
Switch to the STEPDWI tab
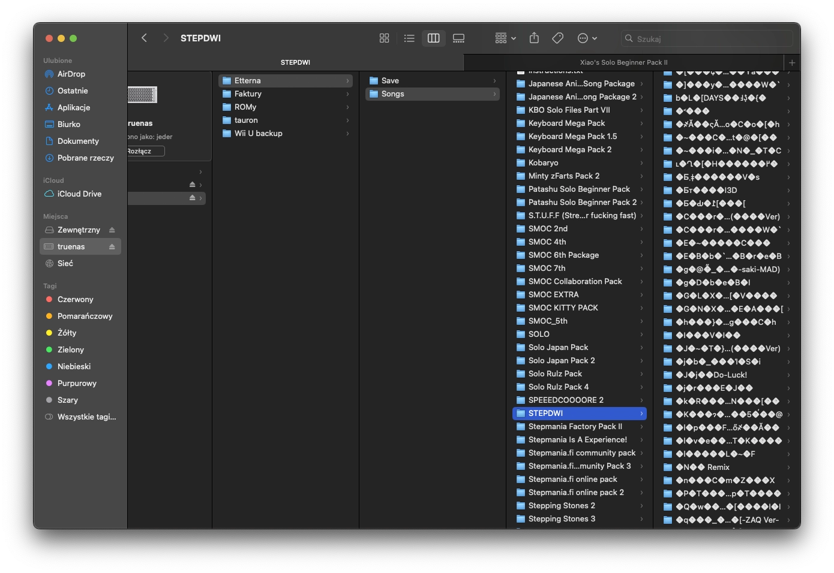[295, 62]
